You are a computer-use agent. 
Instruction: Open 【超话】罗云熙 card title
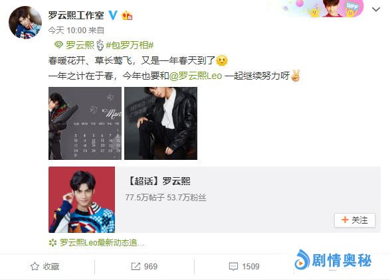(159, 181)
